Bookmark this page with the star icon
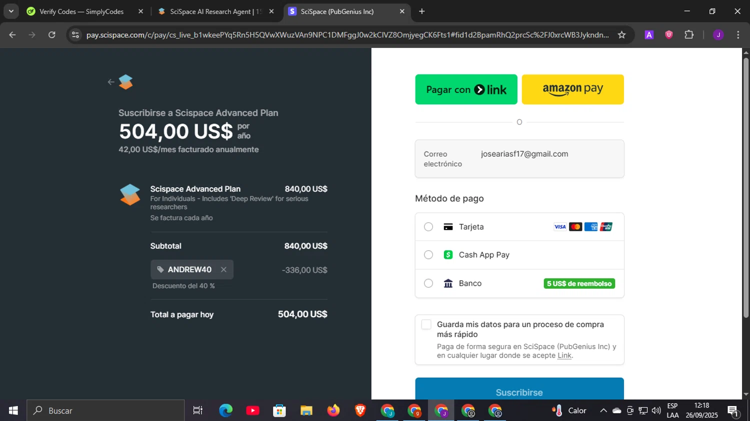This screenshot has height=421, width=750. click(621, 34)
